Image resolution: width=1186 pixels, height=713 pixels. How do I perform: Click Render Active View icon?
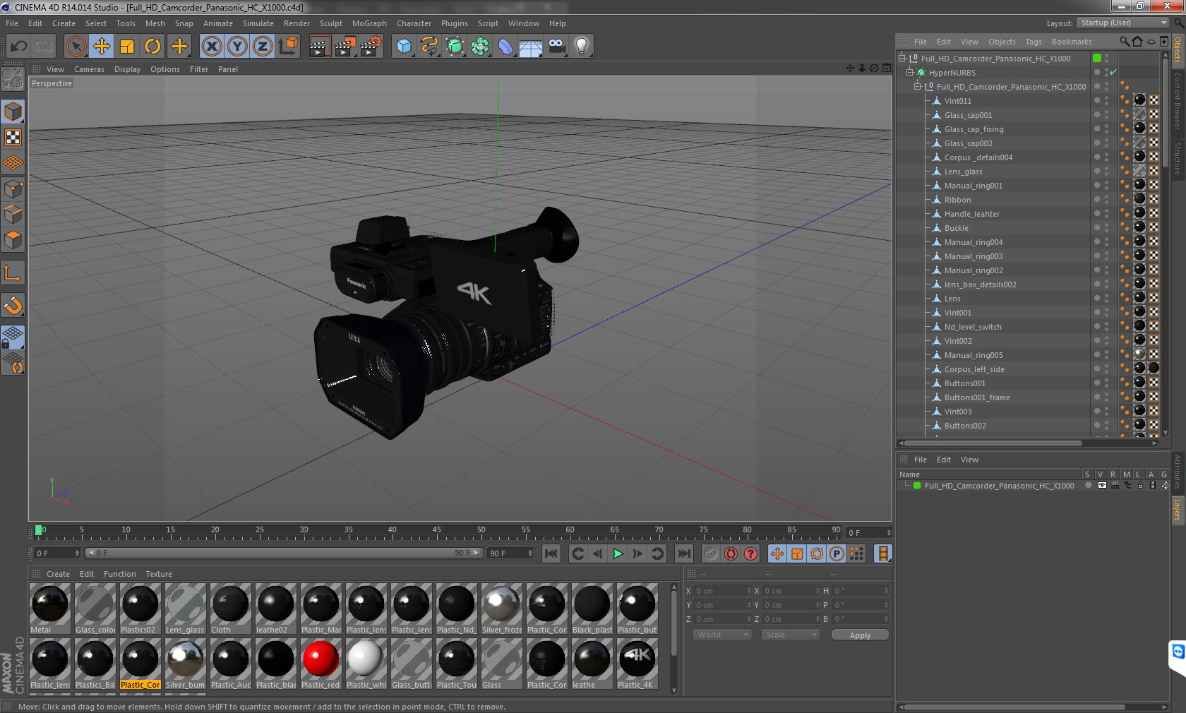(x=319, y=47)
